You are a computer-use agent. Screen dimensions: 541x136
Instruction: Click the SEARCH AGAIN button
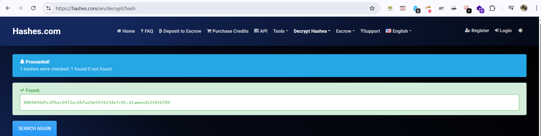click(x=35, y=128)
